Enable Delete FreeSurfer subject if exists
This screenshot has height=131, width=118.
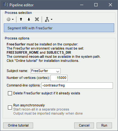(x=10, y=93)
